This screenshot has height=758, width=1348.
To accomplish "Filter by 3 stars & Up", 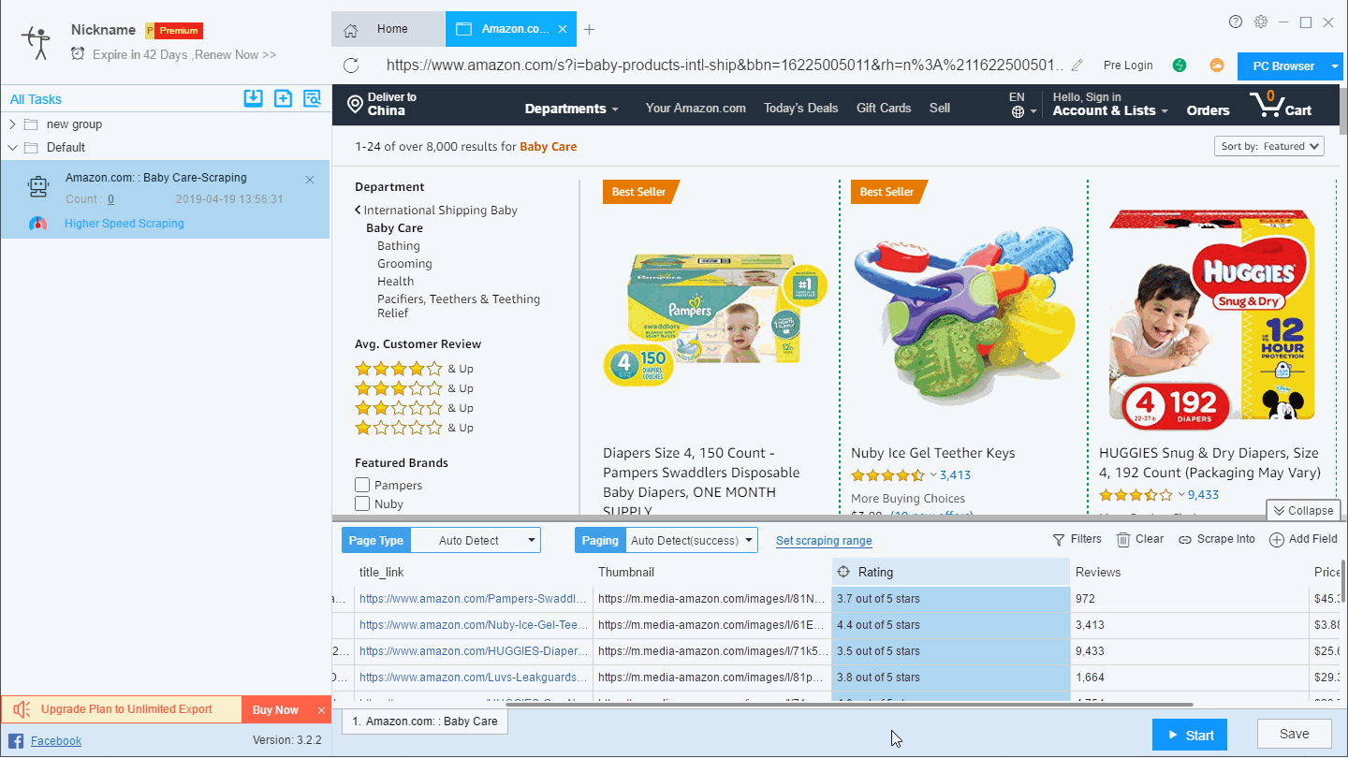I will (414, 388).
